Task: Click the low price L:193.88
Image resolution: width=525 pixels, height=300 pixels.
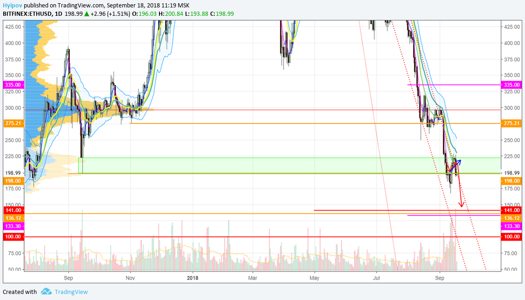Action: 197,14
